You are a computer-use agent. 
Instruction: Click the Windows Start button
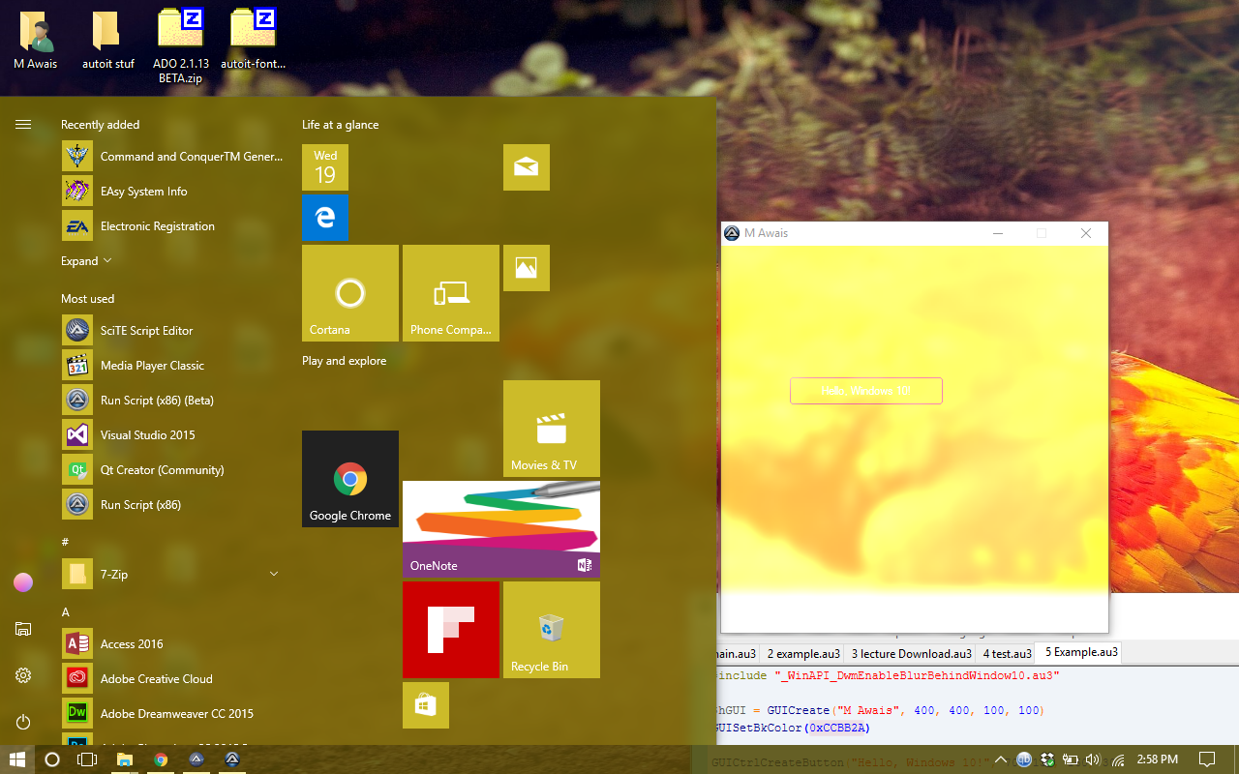pos(17,759)
